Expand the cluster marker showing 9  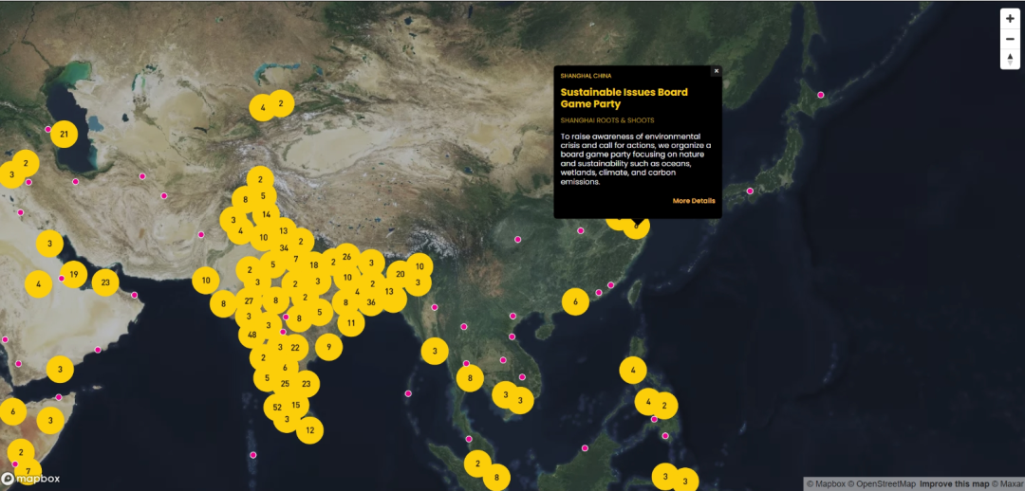tap(328, 347)
